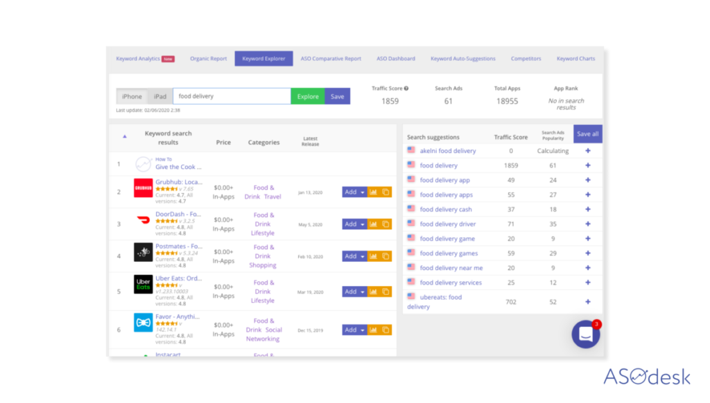
Task: Open 'food delivery near me' suggestion link
Action: pos(451,268)
